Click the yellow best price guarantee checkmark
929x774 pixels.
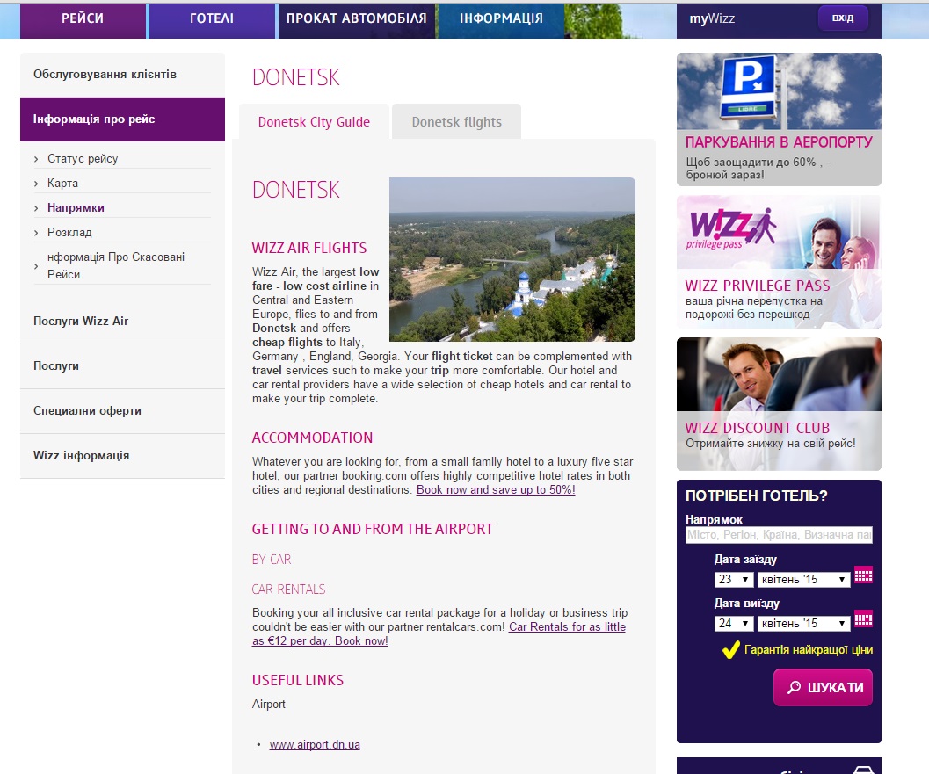(x=729, y=650)
